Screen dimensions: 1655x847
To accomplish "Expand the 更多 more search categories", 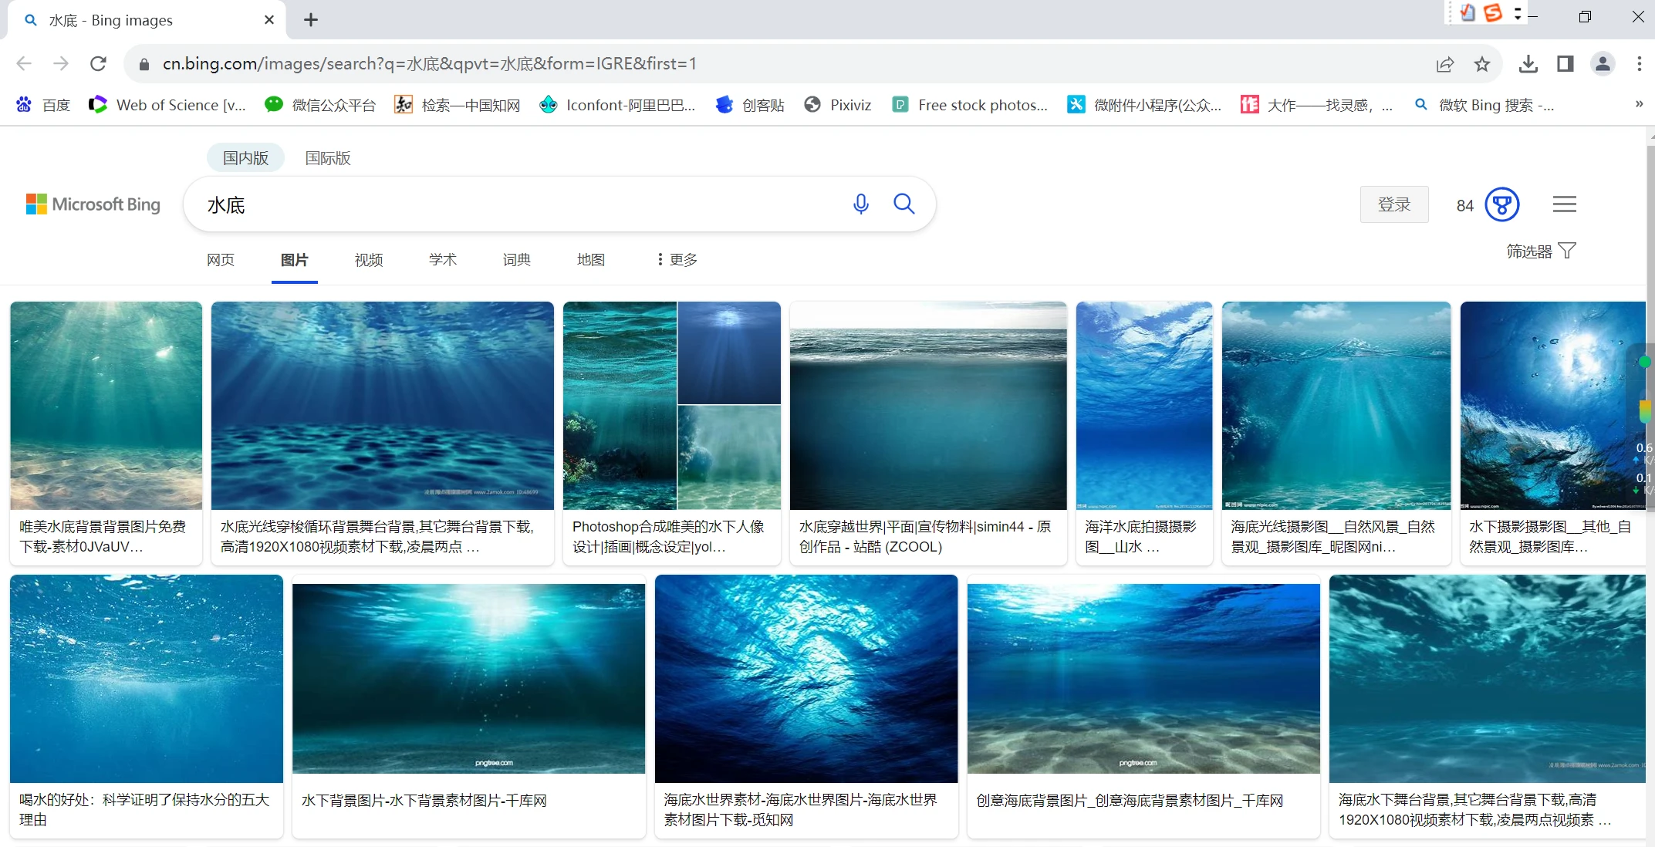I will point(677,260).
